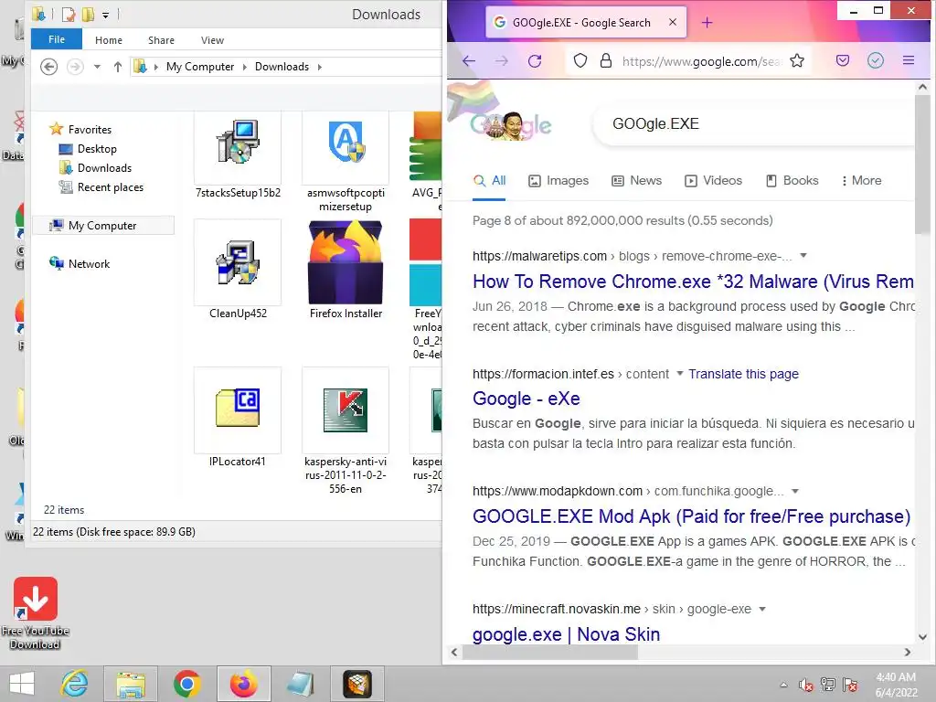Screen dimensions: 936x702
Task: Bookmark this page with the star
Action: 797,61
